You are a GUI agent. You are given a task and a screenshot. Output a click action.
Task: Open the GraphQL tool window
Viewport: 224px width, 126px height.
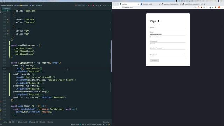point(43,122)
